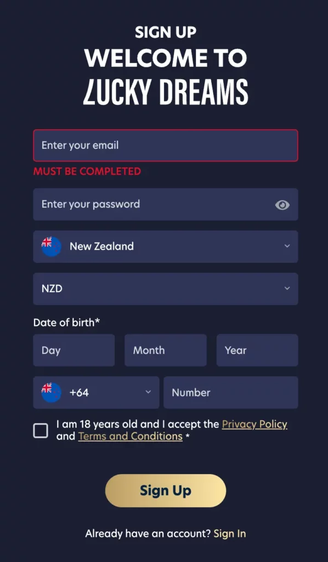The height and width of the screenshot is (562, 328).
Task: Click the email field showing MUST BE COMPLETED
Action: coord(165,145)
